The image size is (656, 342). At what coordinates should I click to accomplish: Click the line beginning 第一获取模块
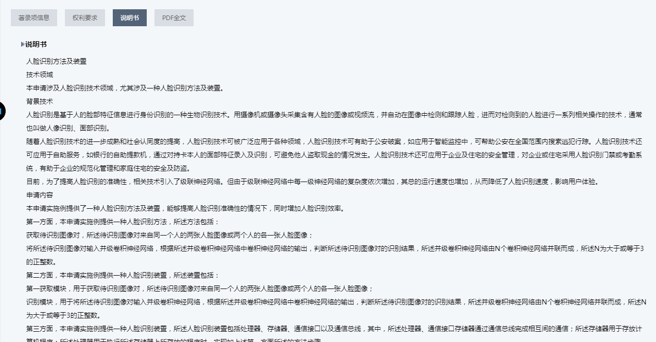pos(200,289)
